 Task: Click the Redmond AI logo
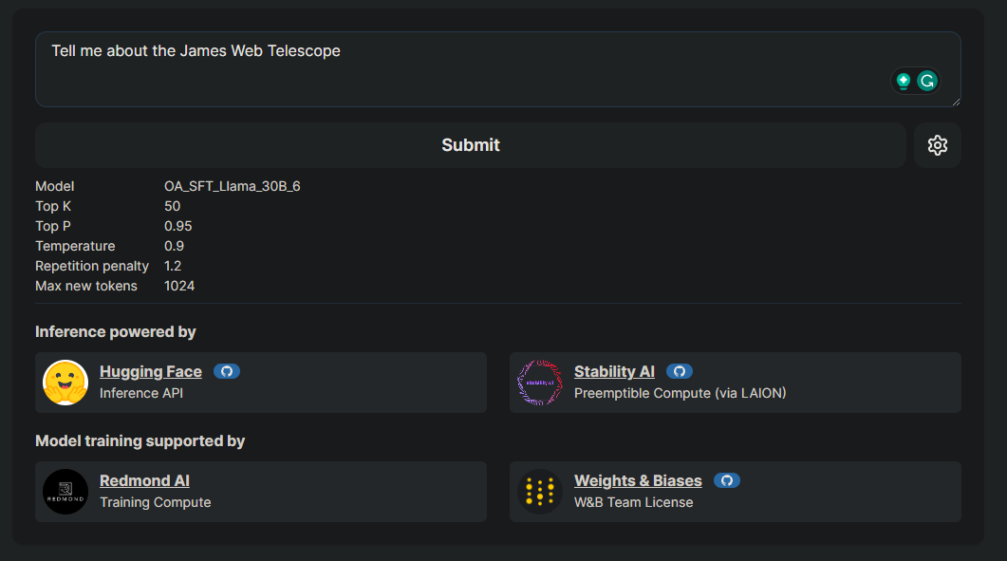[65, 492]
